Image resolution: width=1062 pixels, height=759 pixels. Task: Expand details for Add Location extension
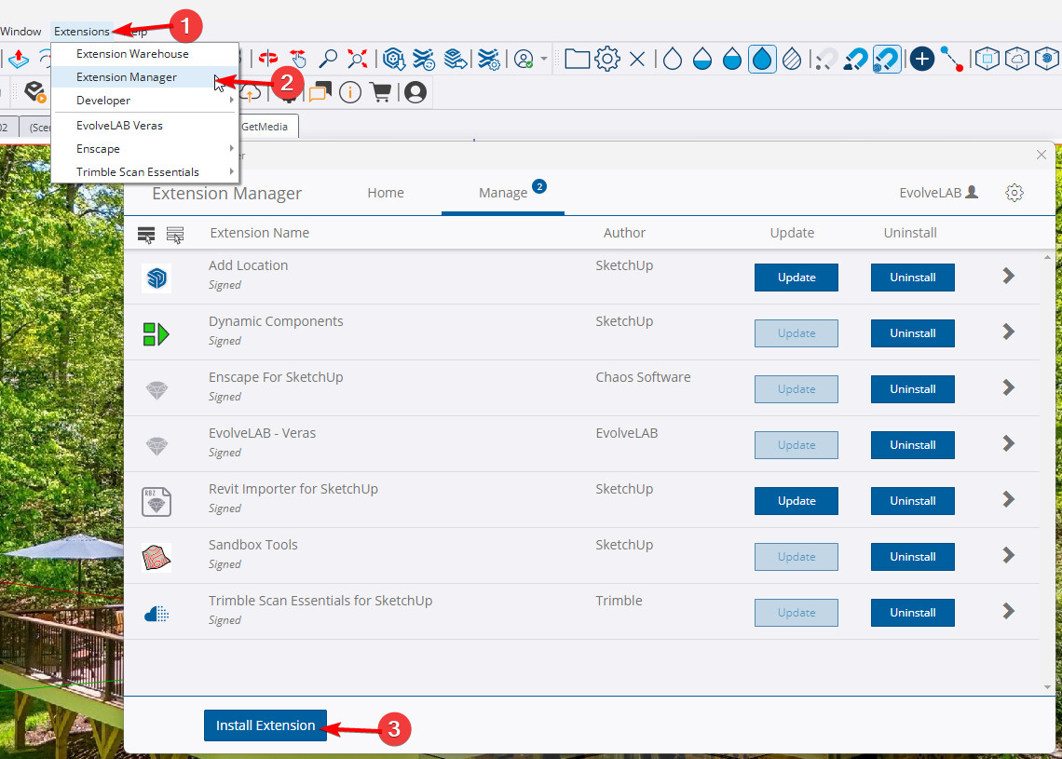pyautogui.click(x=1009, y=276)
